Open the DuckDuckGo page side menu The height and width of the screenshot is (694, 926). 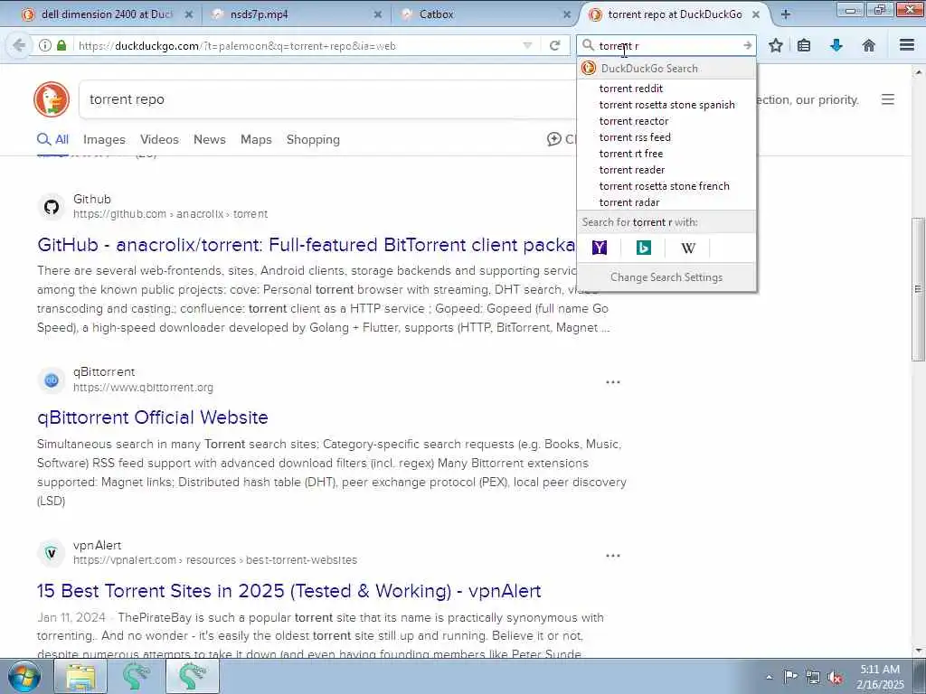pos(888,99)
